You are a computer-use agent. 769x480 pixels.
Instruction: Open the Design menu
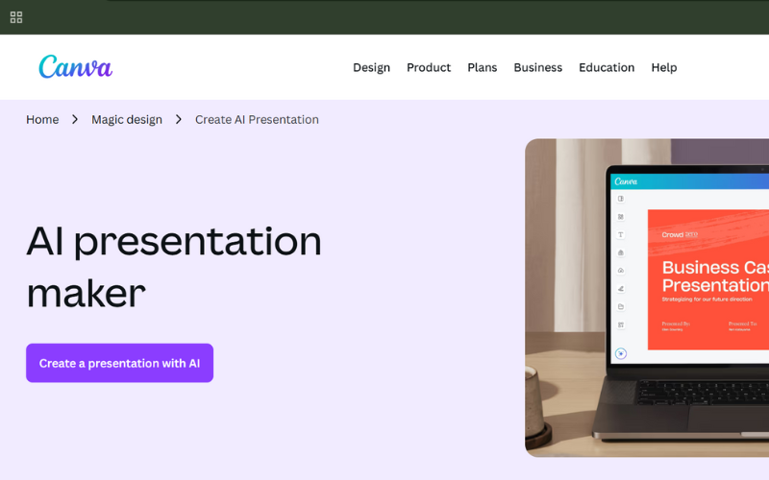[371, 67]
